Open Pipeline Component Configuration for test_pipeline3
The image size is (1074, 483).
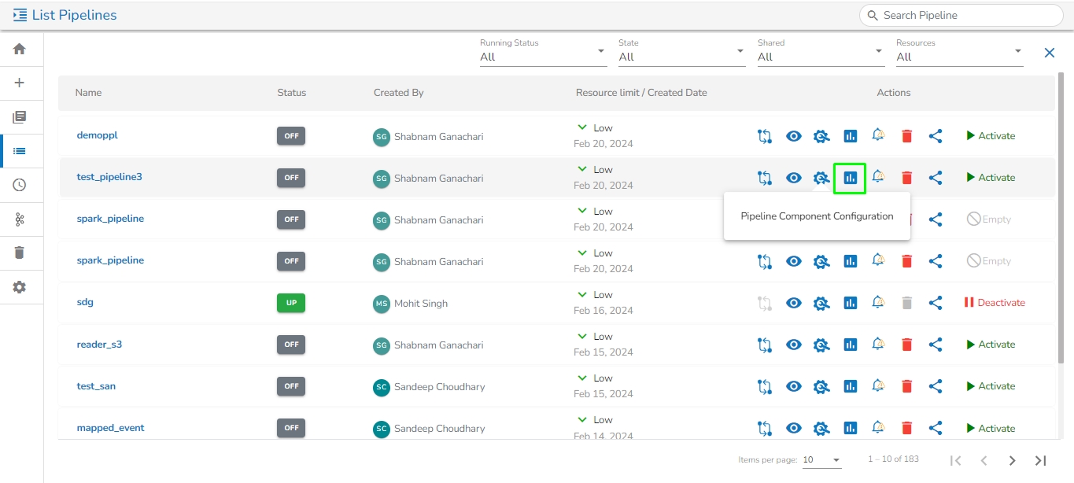tap(850, 178)
